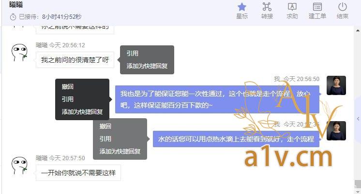Transfer chat using 转接 icon

click(x=267, y=11)
